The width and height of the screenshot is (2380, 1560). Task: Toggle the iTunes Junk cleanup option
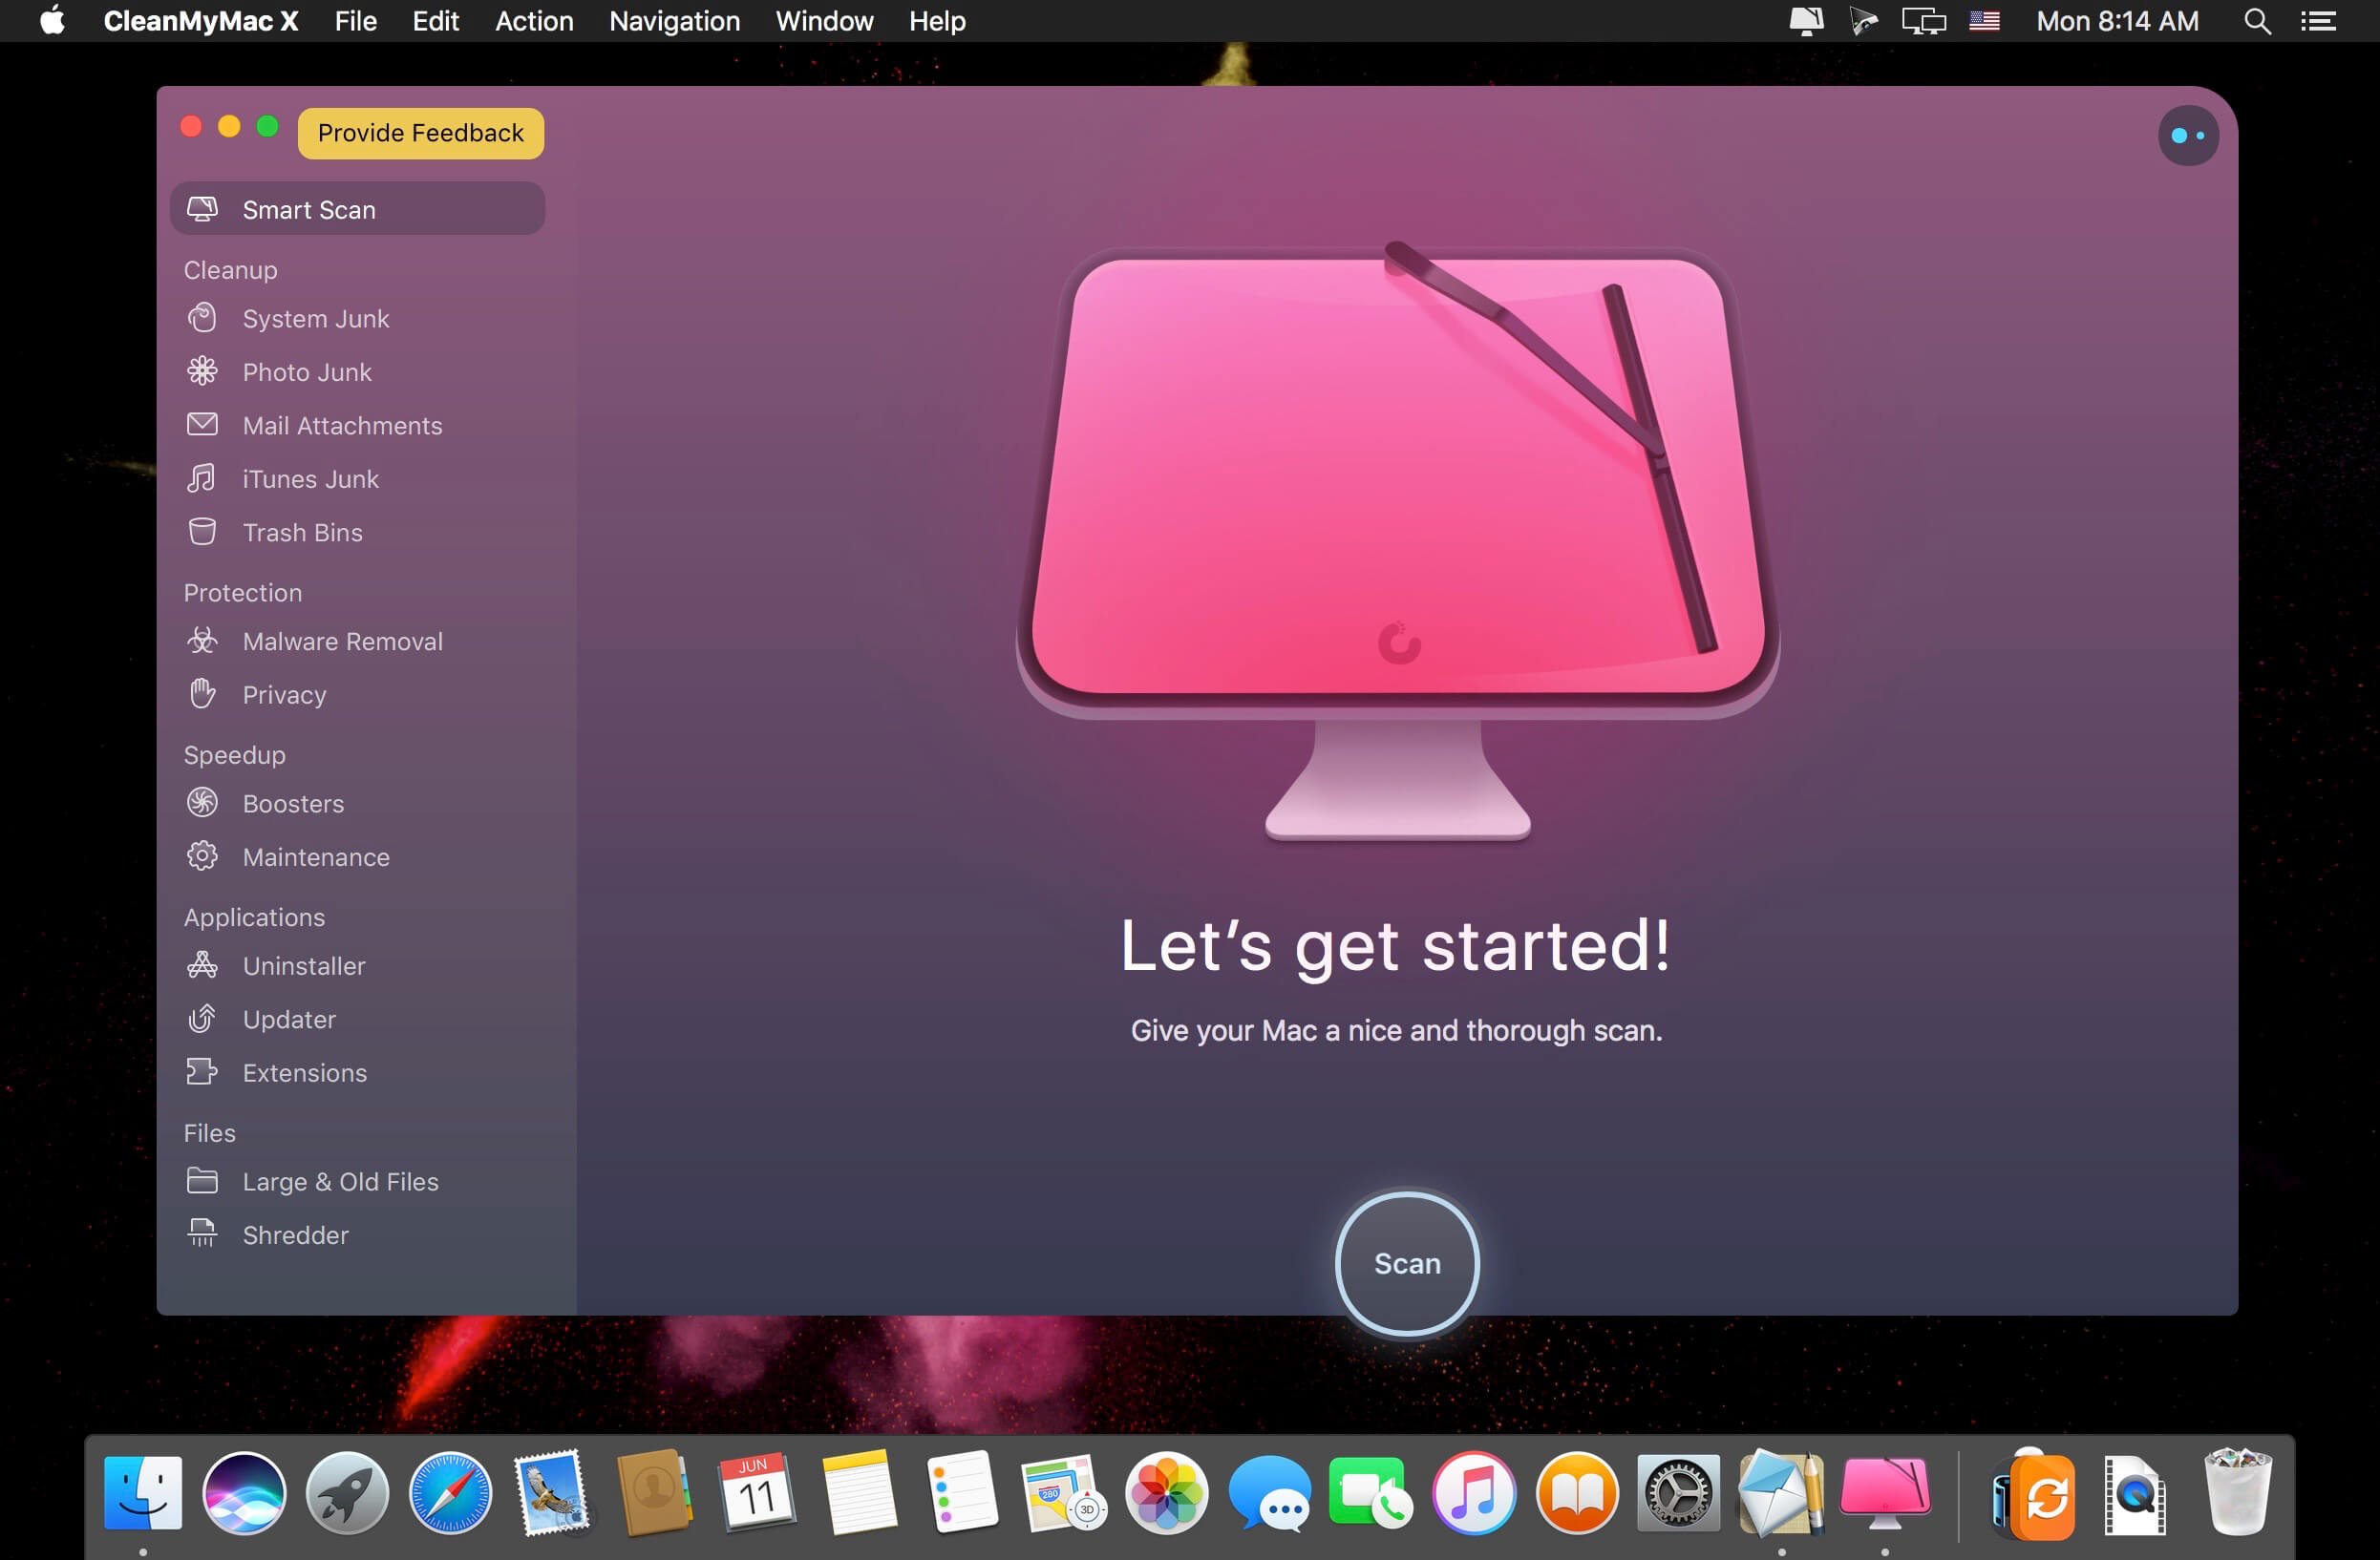tap(308, 479)
